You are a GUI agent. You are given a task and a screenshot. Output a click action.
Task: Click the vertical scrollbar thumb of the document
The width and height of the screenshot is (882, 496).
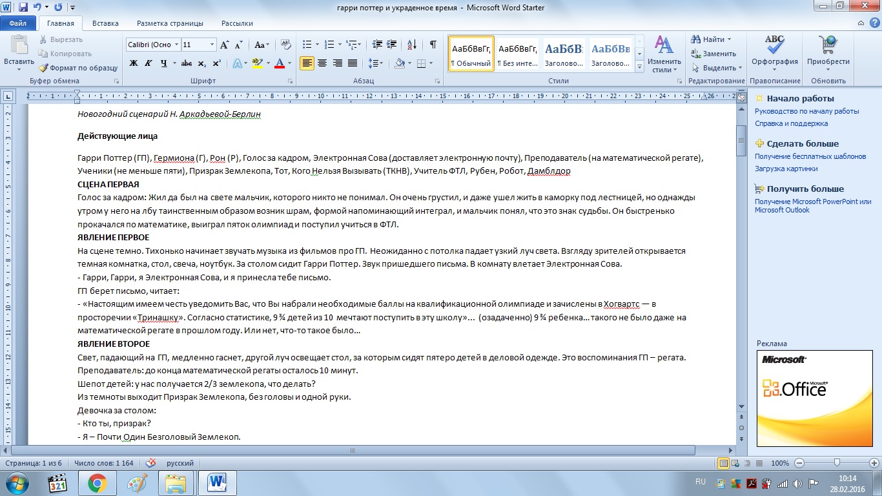coord(741,140)
